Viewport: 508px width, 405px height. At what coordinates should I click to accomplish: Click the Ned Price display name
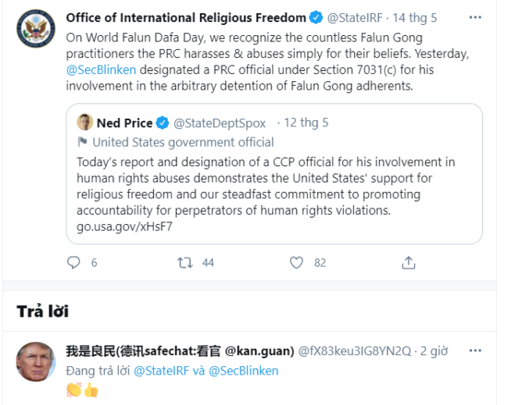point(124,123)
